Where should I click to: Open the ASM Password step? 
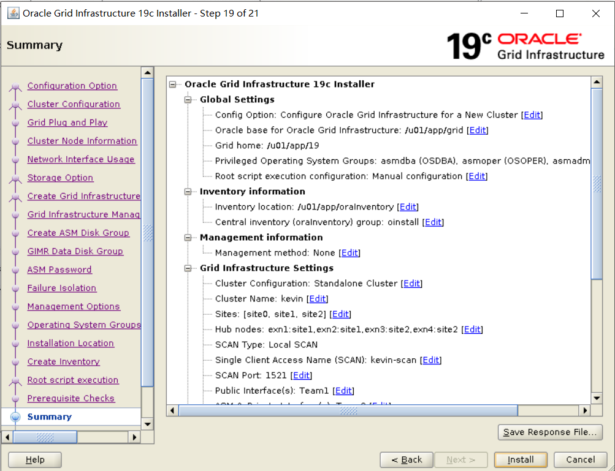coord(59,270)
